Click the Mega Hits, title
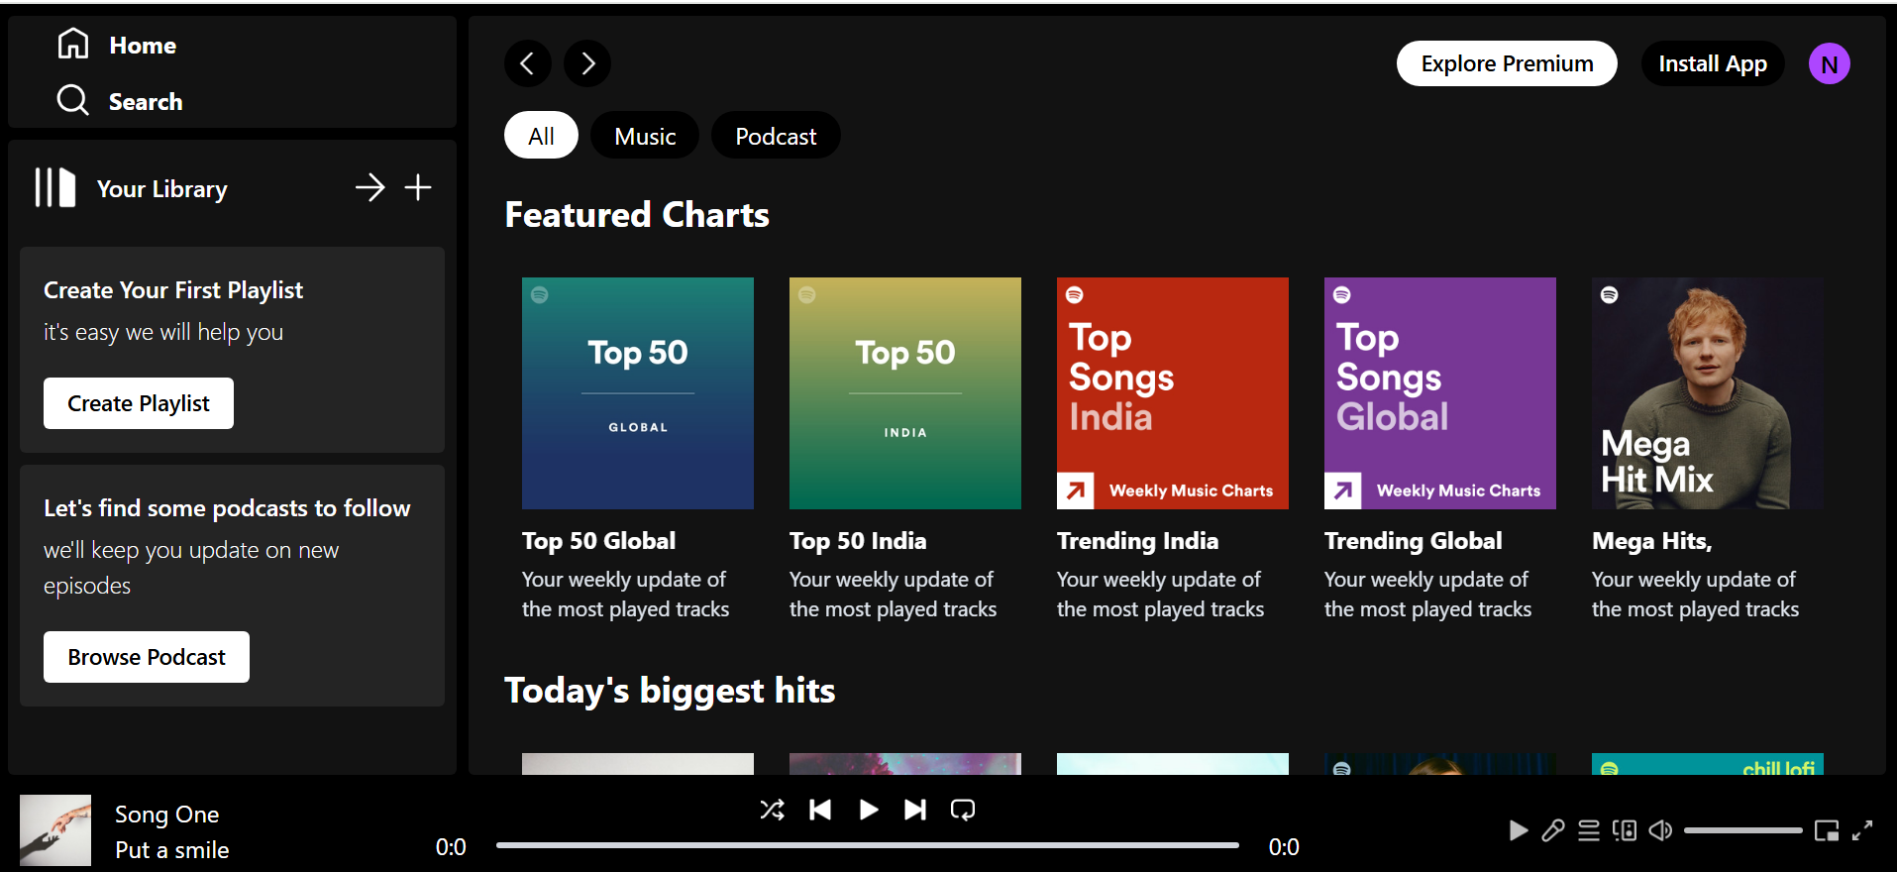 click(x=1652, y=541)
